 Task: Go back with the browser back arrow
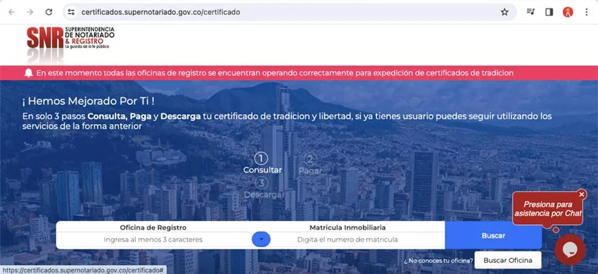click(x=11, y=12)
